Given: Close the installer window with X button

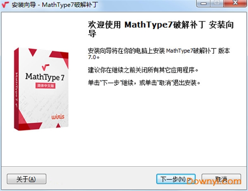Looking at the screenshot, I should [x=235, y=3].
